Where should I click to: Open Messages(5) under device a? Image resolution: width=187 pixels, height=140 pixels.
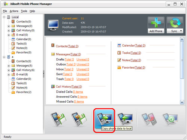pyautogui.click(x=24, y=66)
